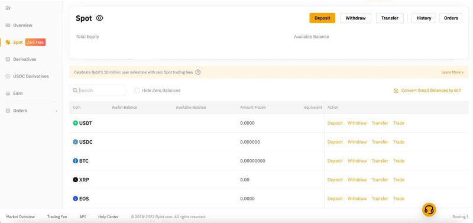Click Transfer in the USDC row
The image size is (473, 223).
[x=380, y=142]
